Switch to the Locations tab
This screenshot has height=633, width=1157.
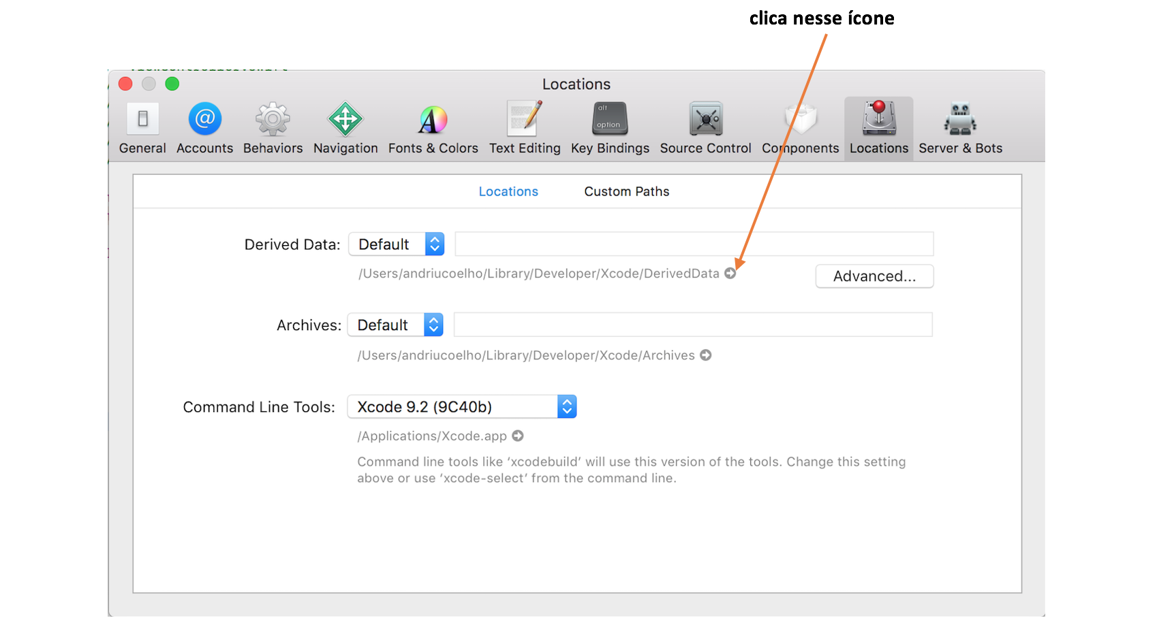(508, 191)
